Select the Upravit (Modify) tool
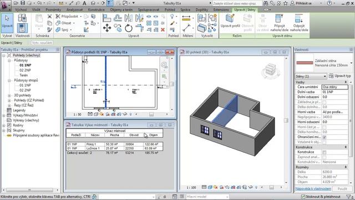 click(x=7, y=23)
